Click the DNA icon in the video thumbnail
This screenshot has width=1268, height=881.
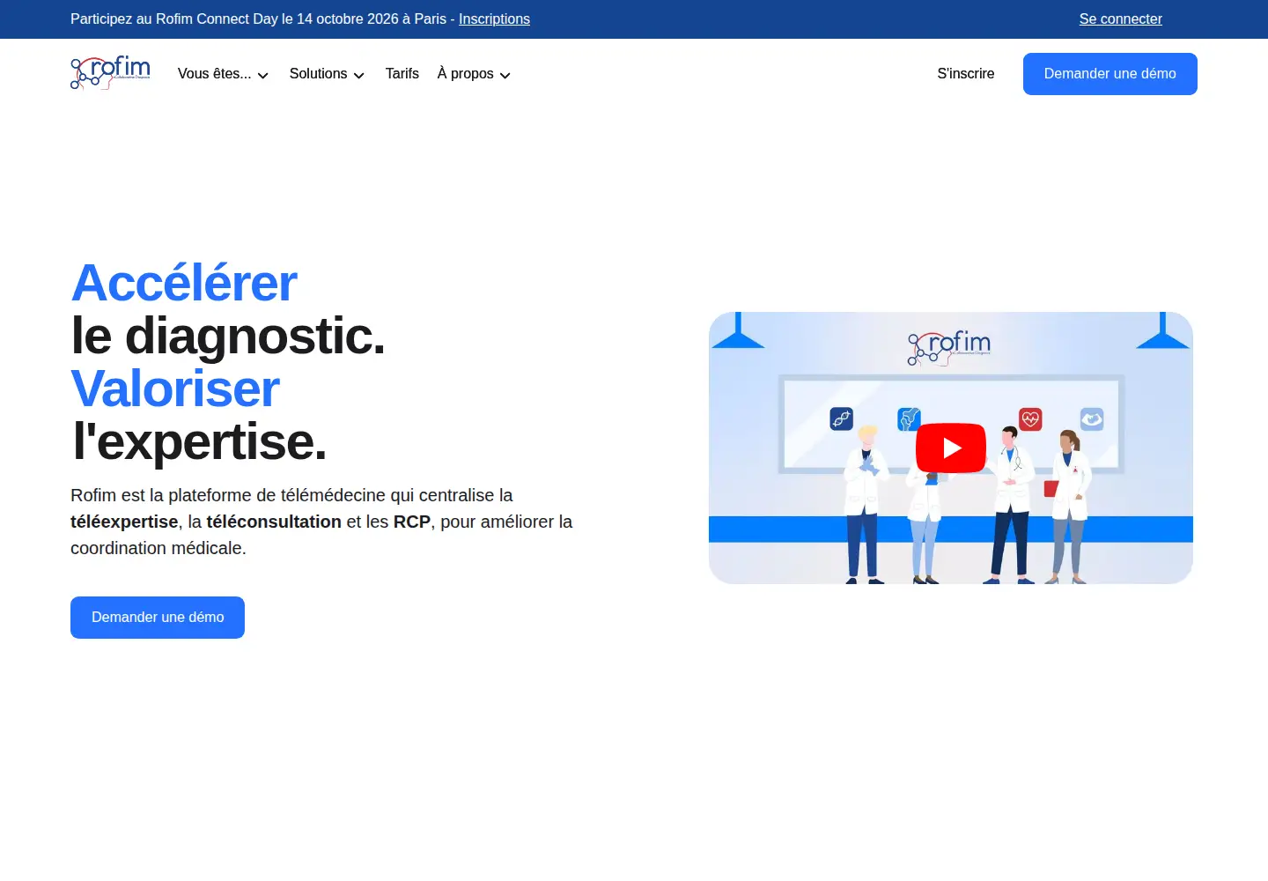[x=842, y=418]
